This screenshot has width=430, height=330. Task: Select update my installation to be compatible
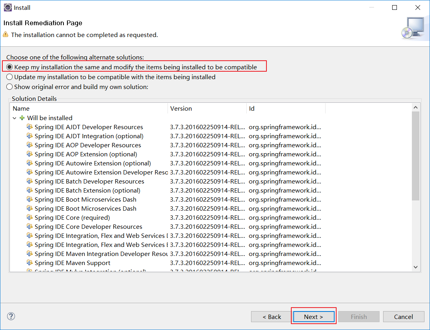coord(9,77)
